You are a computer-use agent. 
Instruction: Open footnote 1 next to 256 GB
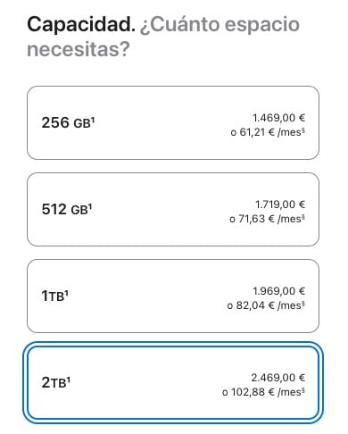click(93, 120)
